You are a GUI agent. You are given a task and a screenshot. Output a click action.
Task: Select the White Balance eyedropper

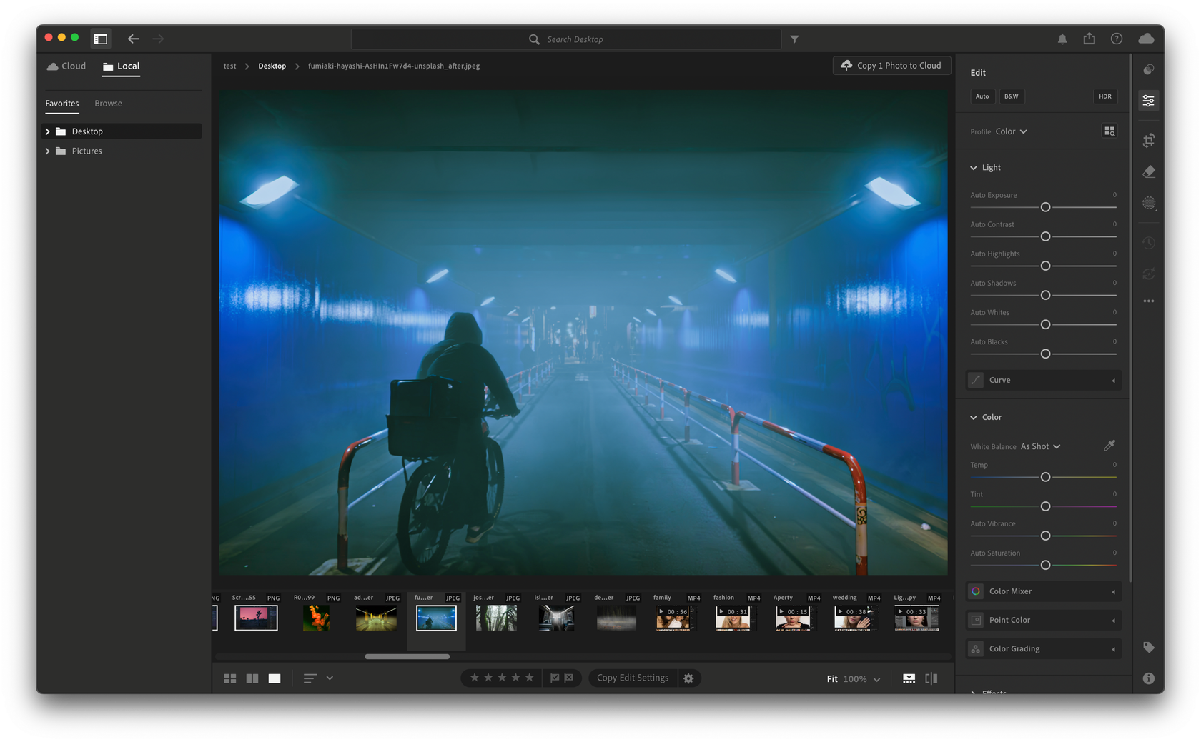point(1109,445)
